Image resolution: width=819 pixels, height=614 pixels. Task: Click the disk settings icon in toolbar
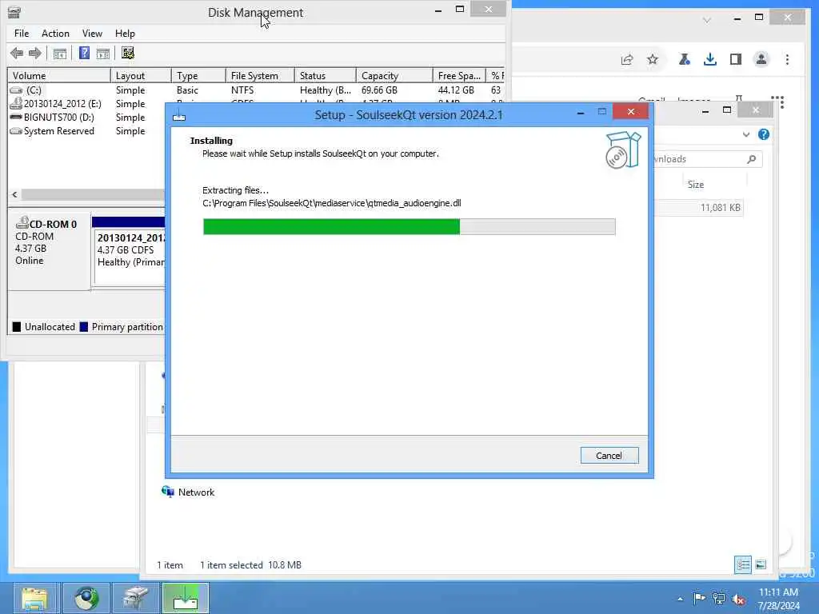click(127, 53)
